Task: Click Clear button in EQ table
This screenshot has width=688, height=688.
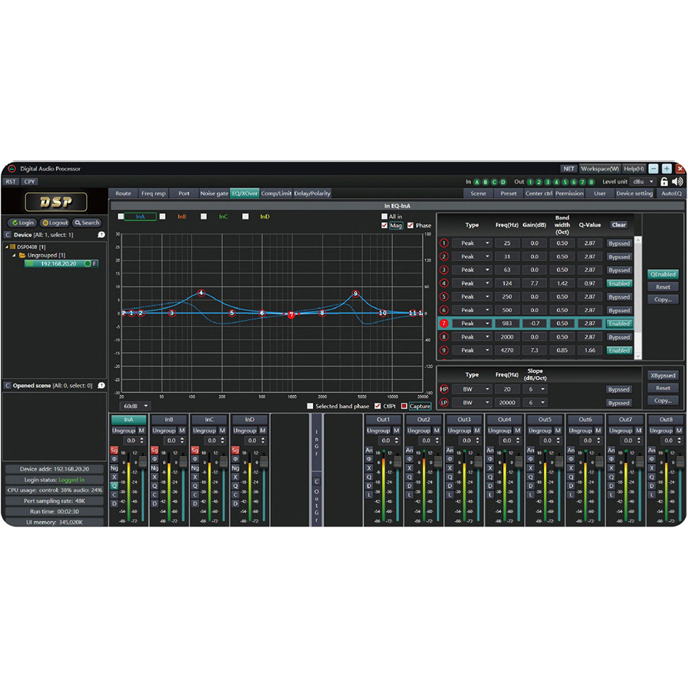Action: (619, 225)
